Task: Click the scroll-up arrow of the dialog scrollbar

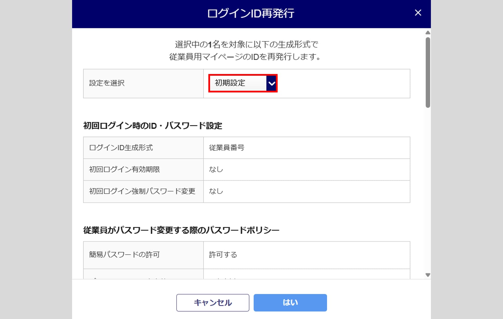Action: click(x=428, y=33)
